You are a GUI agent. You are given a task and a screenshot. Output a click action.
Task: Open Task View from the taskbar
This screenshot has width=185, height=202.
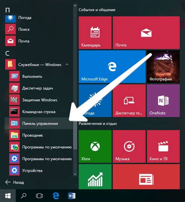[x=39, y=196]
